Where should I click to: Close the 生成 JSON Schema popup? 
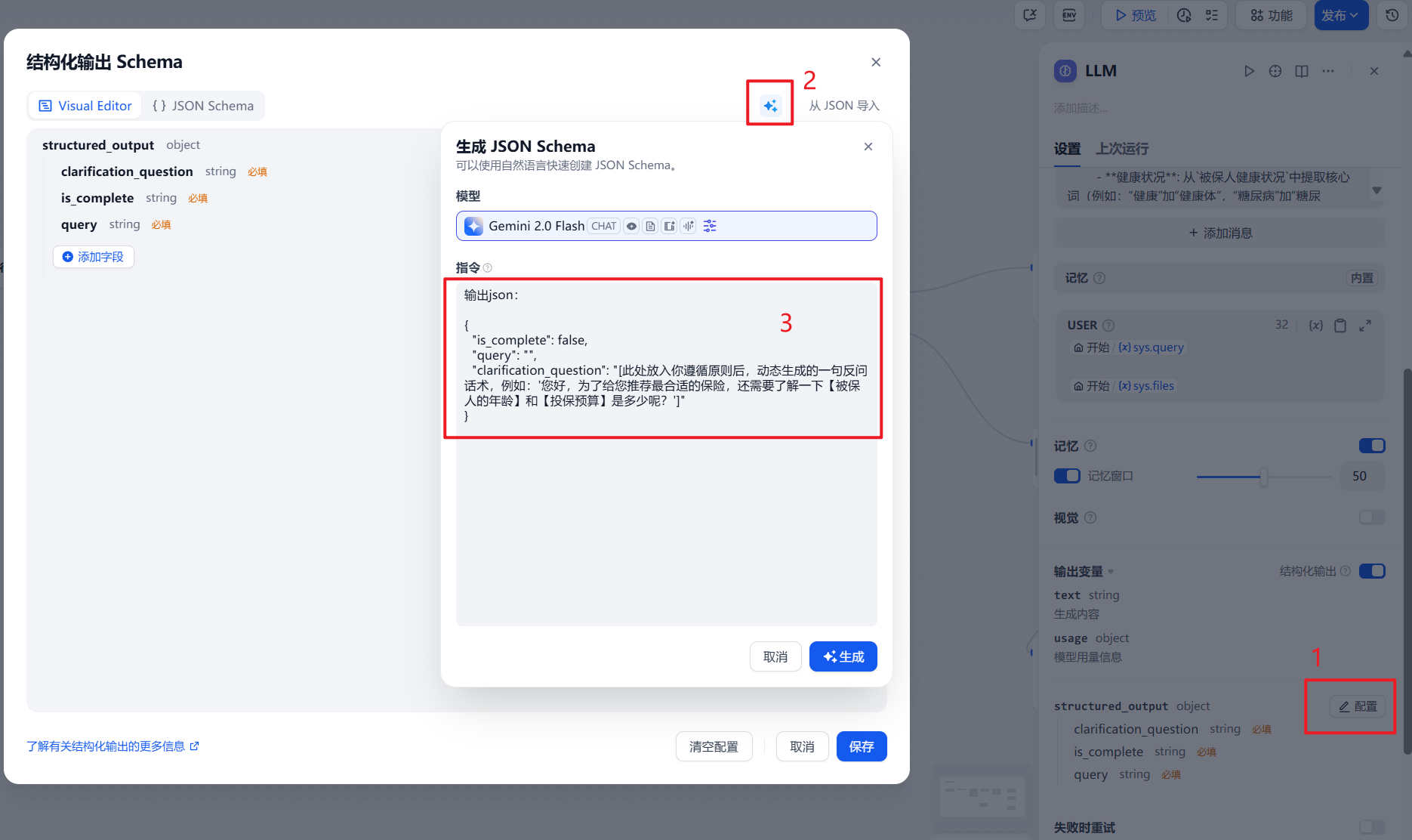coord(868,147)
